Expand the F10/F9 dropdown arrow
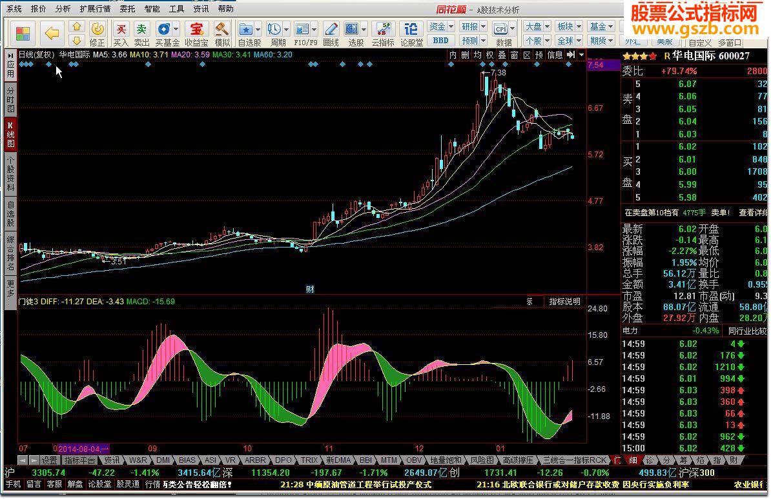Viewport: 771px width, 499px height. [314, 30]
